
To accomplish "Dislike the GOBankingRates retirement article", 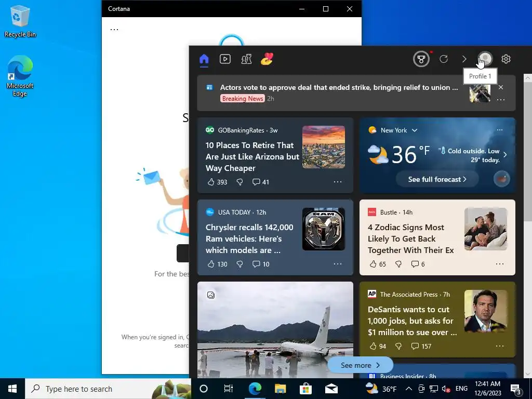I will coord(240,182).
